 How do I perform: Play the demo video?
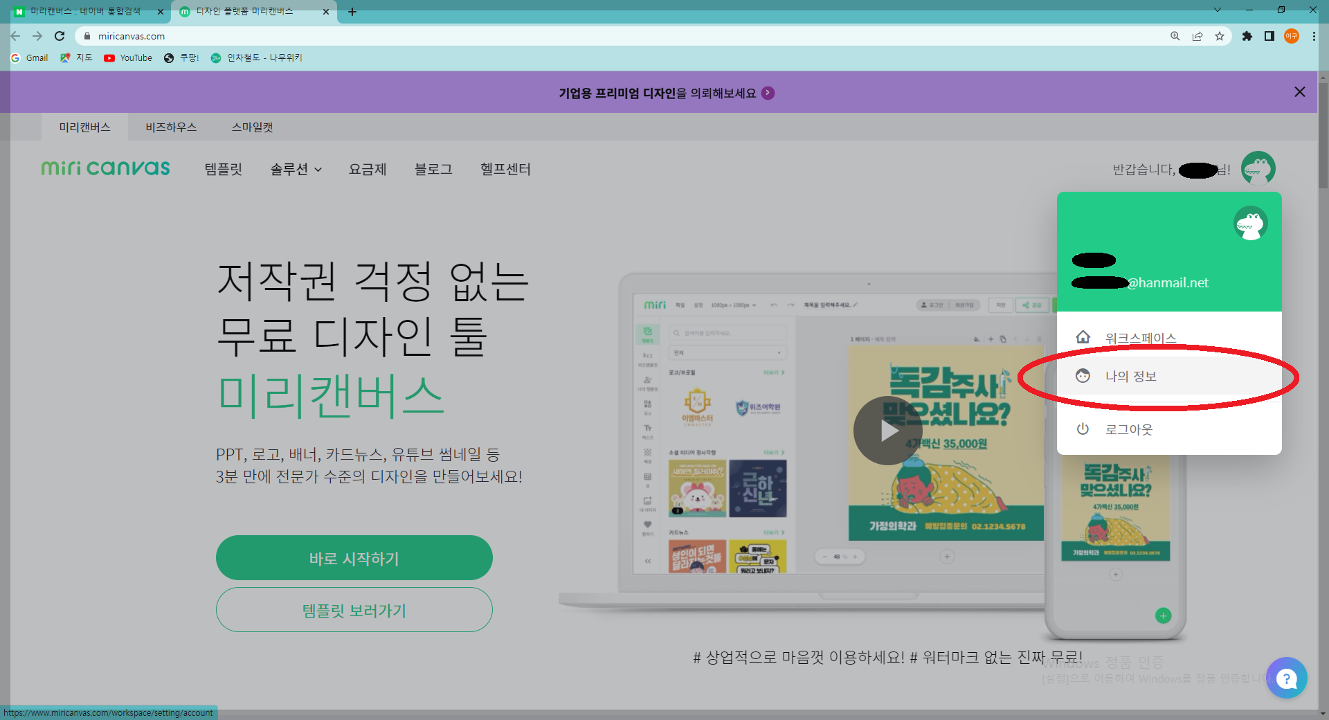pyautogui.click(x=887, y=430)
